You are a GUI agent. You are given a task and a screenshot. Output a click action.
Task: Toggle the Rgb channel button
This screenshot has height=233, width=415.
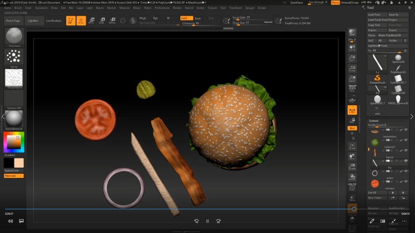coord(155,18)
